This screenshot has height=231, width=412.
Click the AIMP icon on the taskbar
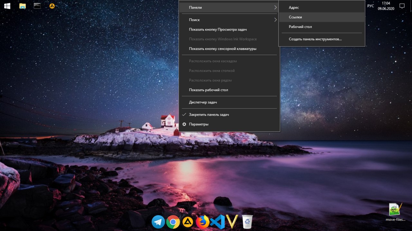click(52, 6)
